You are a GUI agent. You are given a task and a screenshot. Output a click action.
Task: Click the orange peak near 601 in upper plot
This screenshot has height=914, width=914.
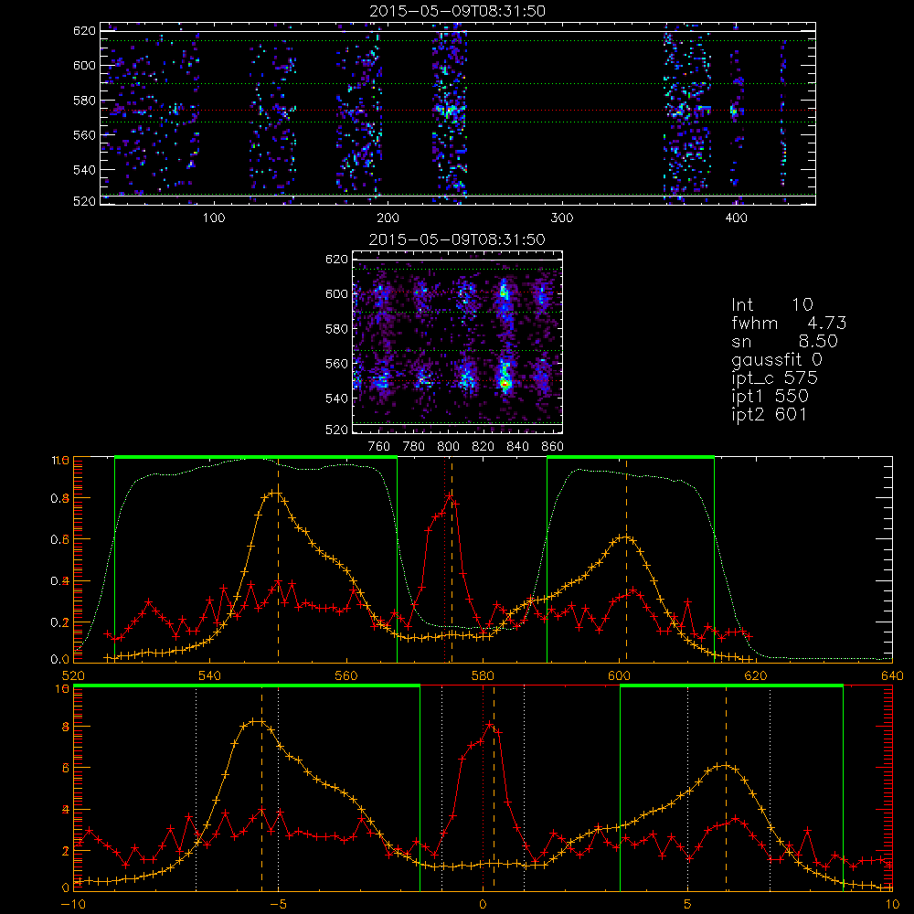[625, 537]
